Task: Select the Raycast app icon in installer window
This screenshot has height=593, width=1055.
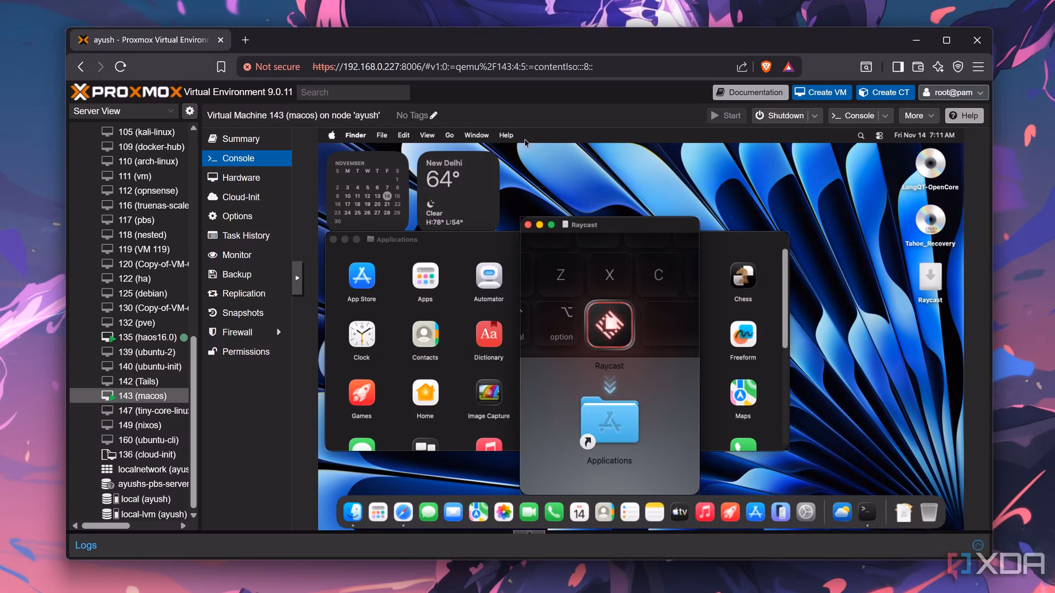Action: click(x=609, y=325)
